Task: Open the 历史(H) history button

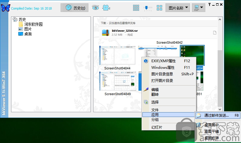Action: pos(75,8)
